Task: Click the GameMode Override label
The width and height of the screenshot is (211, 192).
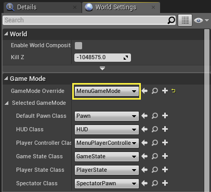Action: tap(37, 91)
